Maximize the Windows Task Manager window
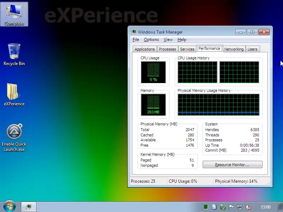The image size is (283, 212). (x=252, y=32)
